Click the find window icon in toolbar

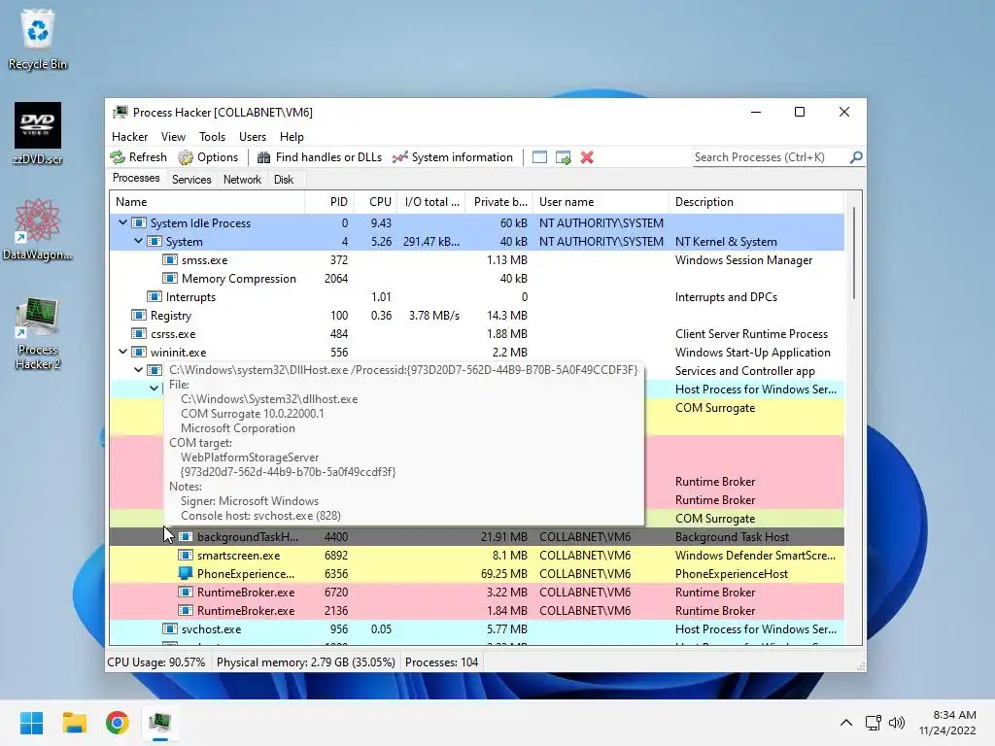coord(539,157)
